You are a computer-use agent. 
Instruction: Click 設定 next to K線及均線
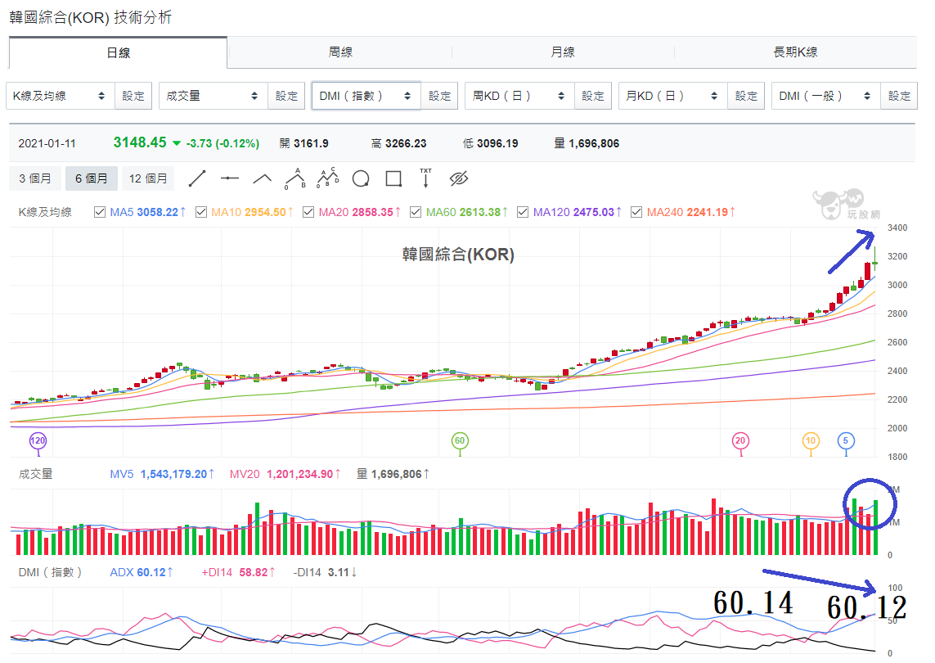(x=133, y=96)
